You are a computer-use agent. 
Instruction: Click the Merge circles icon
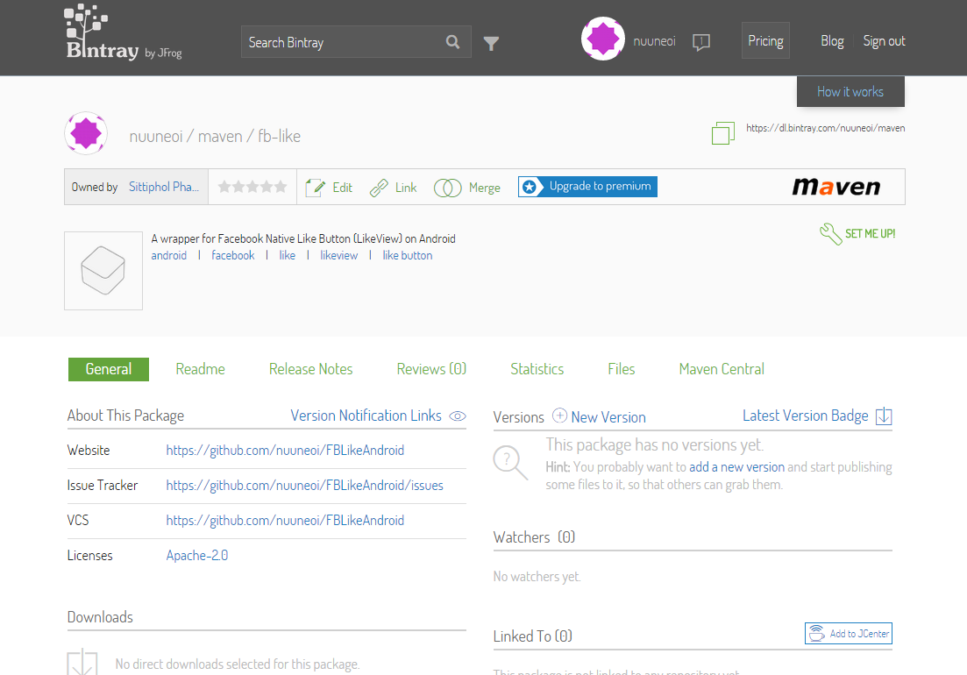(x=448, y=188)
